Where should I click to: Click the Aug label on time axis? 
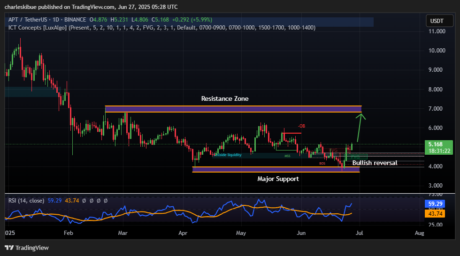[419, 233]
